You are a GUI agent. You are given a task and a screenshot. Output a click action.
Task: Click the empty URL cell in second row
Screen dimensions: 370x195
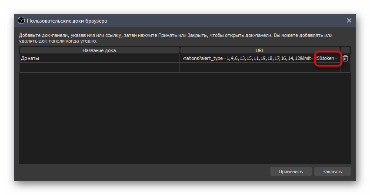coord(260,67)
